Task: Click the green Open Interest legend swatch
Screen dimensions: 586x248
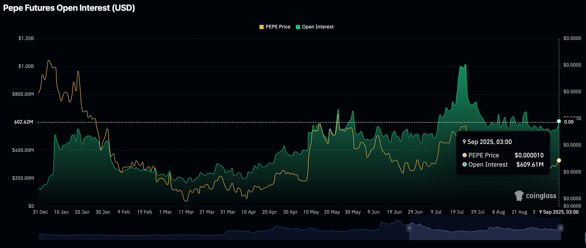Action: (x=298, y=27)
